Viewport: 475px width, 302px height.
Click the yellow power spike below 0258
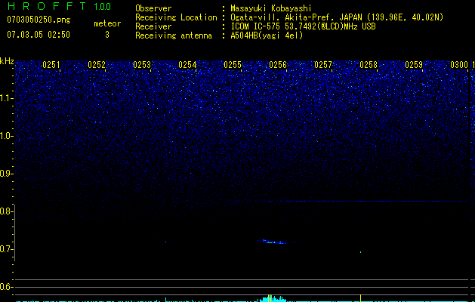coord(360,298)
